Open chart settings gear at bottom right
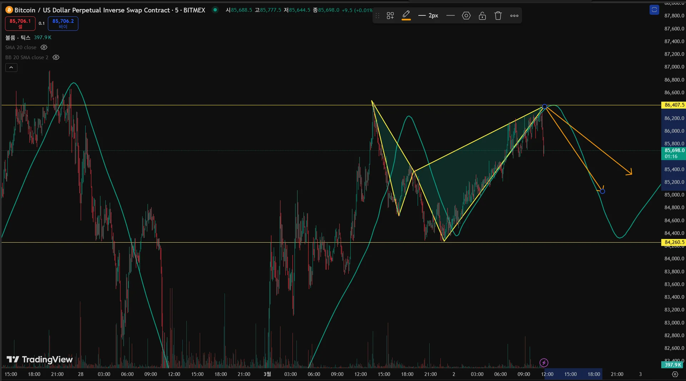 point(675,374)
